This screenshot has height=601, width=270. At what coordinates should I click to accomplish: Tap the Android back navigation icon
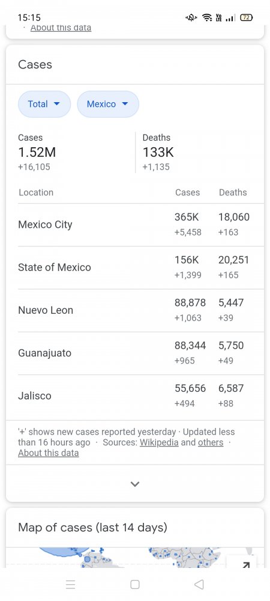[199, 584]
